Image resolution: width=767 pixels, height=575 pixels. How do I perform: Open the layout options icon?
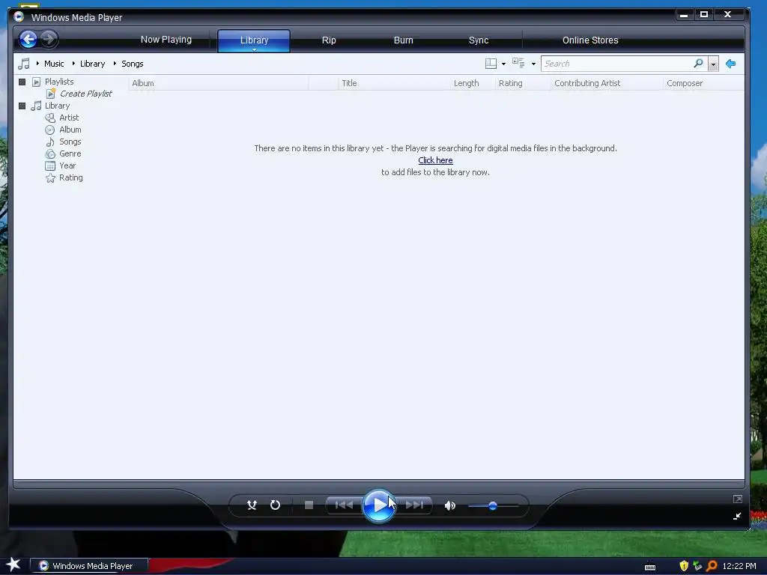click(x=491, y=64)
